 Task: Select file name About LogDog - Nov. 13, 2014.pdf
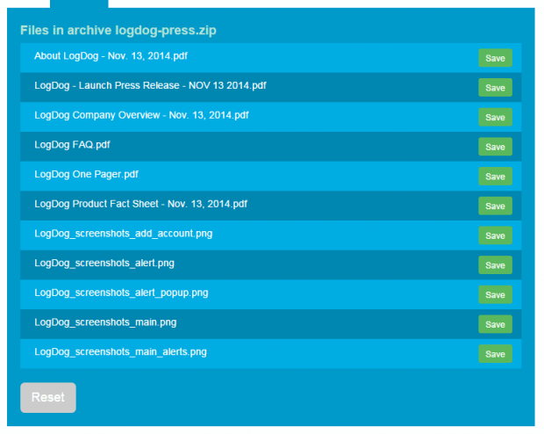coord(111,56)
